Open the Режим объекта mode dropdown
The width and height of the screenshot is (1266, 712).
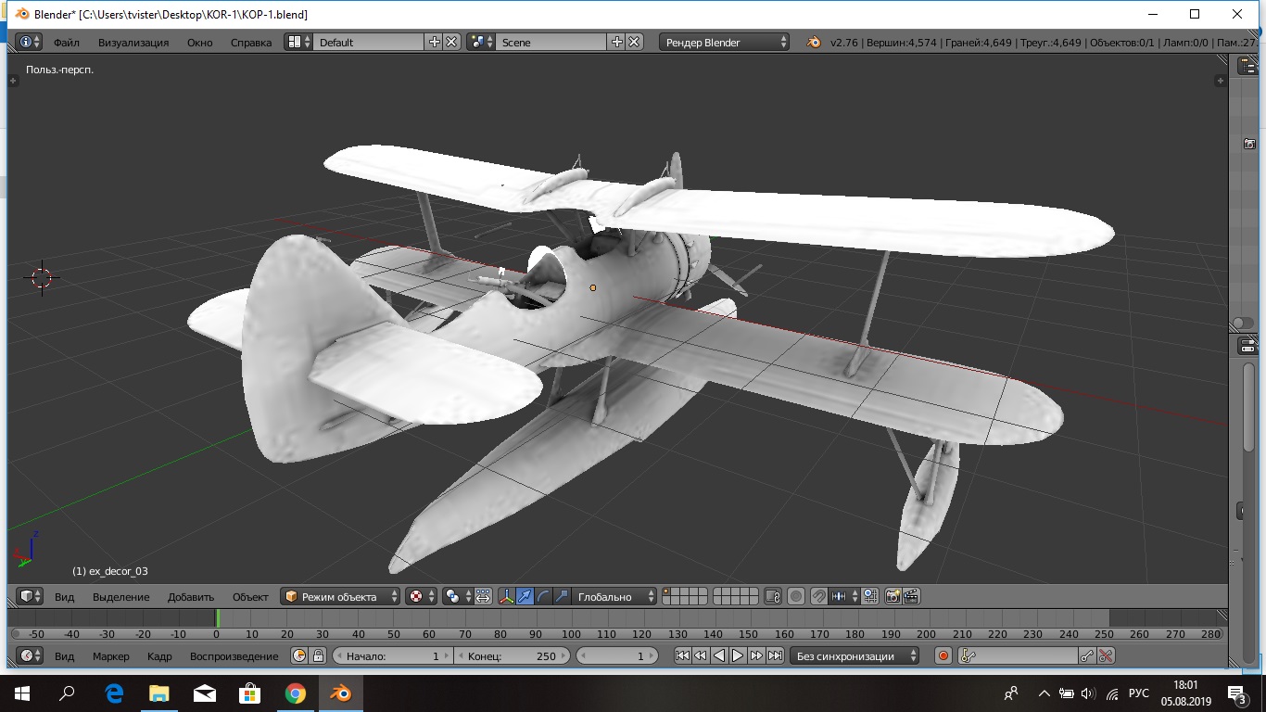click(340, 597)
